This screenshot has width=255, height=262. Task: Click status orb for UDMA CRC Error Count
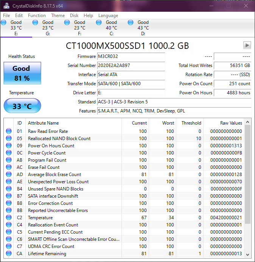pyautogui.click(x=9, y=246)
